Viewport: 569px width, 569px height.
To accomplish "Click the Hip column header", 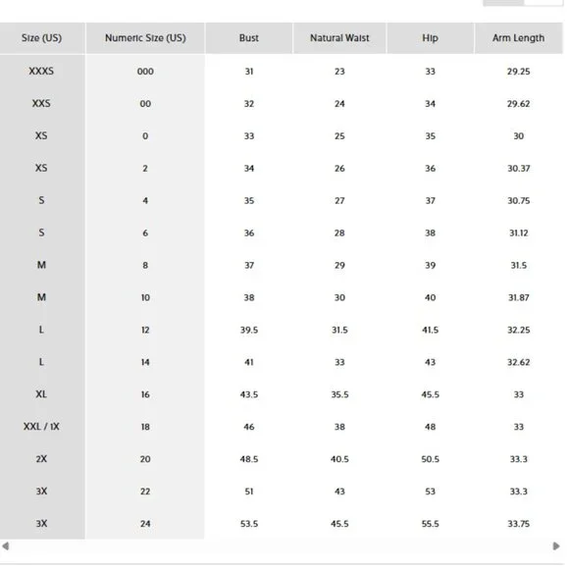I will click(431, 38).
